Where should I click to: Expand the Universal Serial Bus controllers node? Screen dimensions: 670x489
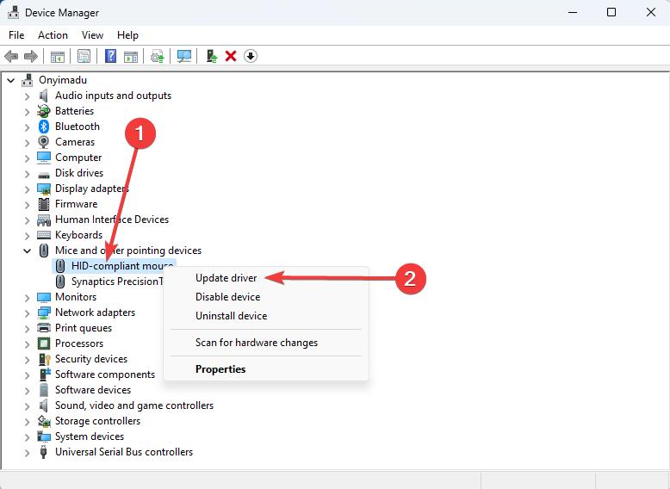(x=27, y=453)
